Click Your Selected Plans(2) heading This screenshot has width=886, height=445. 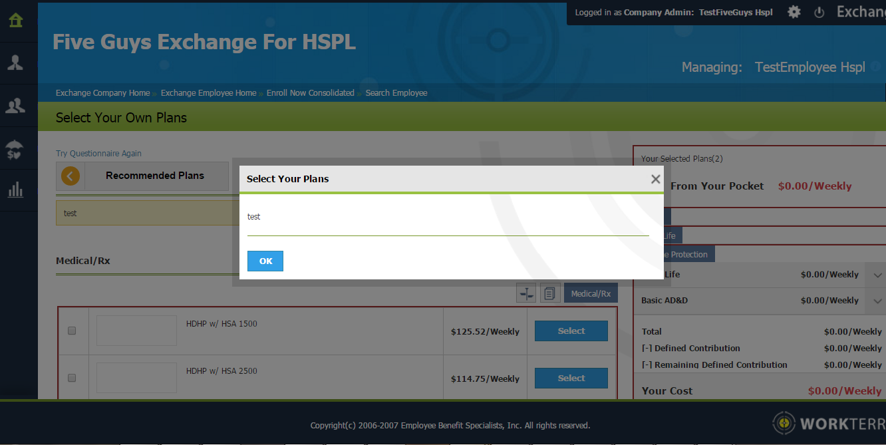point(682,159)
